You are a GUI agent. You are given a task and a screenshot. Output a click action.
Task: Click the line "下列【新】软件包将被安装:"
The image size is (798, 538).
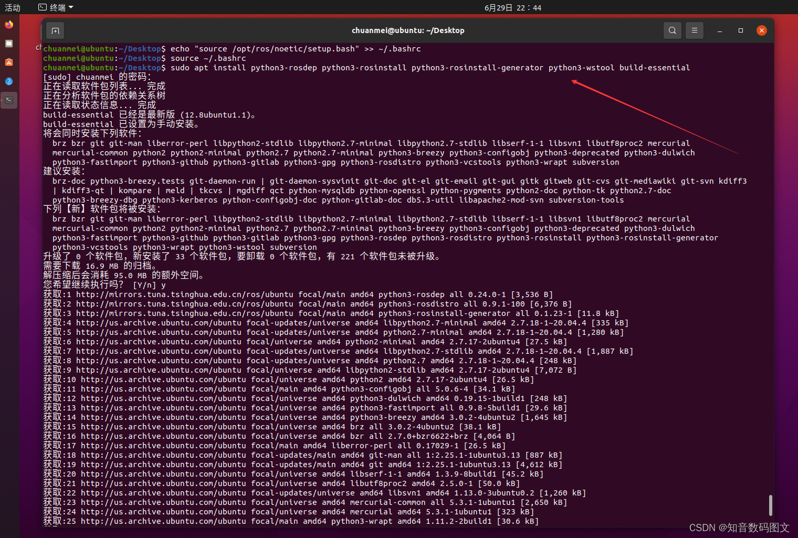[102, 209]
